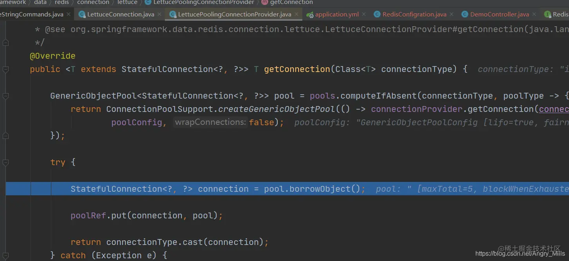Viewport: 569px width, 261px height.
Task: Click the class icon on DemoController.java tab
Action: pyautogui.click(x=465, y=14)
